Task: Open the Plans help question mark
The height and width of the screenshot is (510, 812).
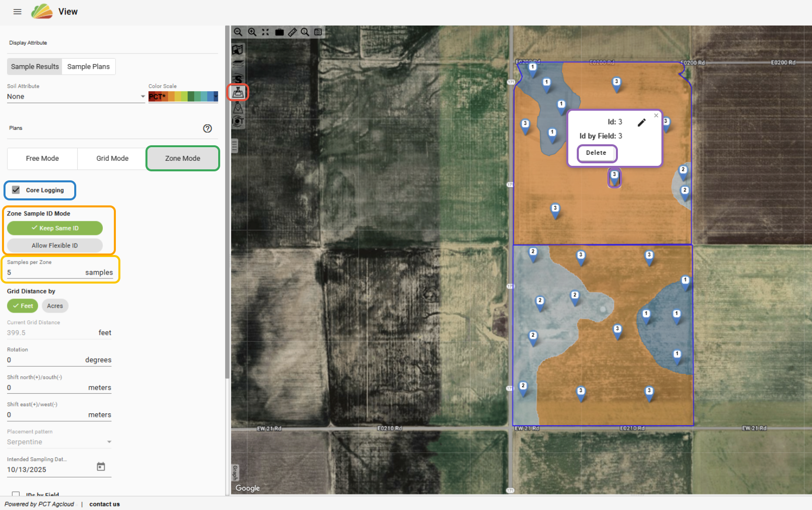Action: pos(208,128)
